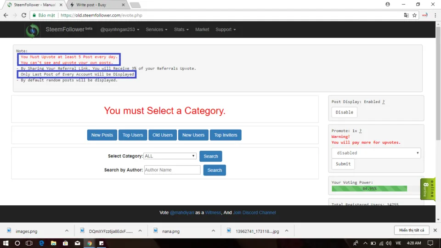Screen dimensions: 441x248
Task: Reload the page with refresh icon
Action: coord(24,15)
